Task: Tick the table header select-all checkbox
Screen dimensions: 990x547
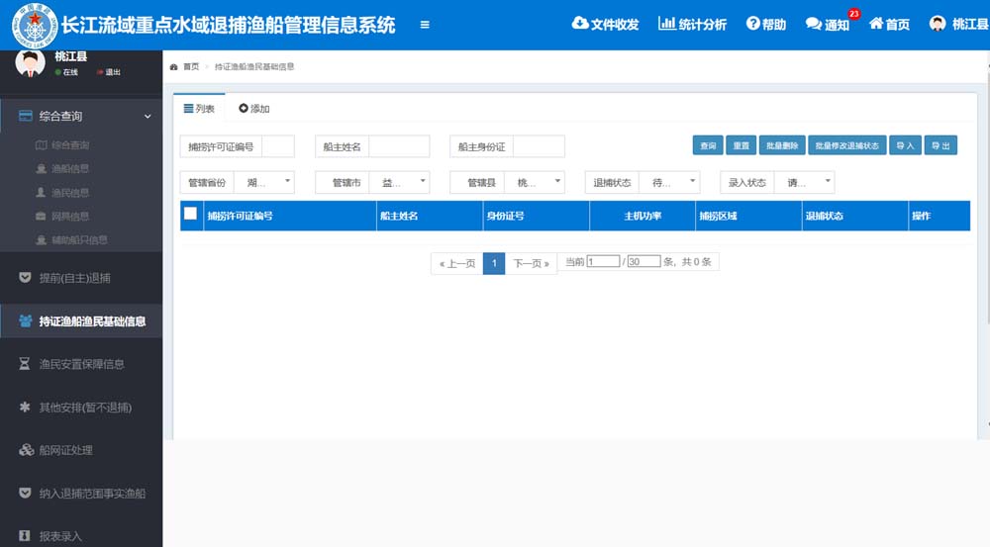Action: coord(191,214)
